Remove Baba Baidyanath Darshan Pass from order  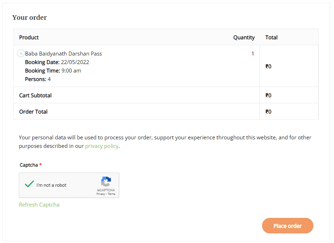(21, 53)
